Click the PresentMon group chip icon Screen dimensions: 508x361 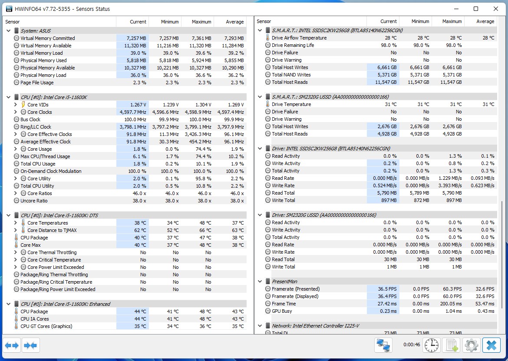267,281
